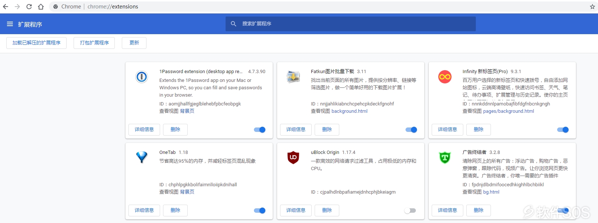Click the 广告终结者 extension name
This screenshot has width=598, height=223.
click(x=474, y=152)
